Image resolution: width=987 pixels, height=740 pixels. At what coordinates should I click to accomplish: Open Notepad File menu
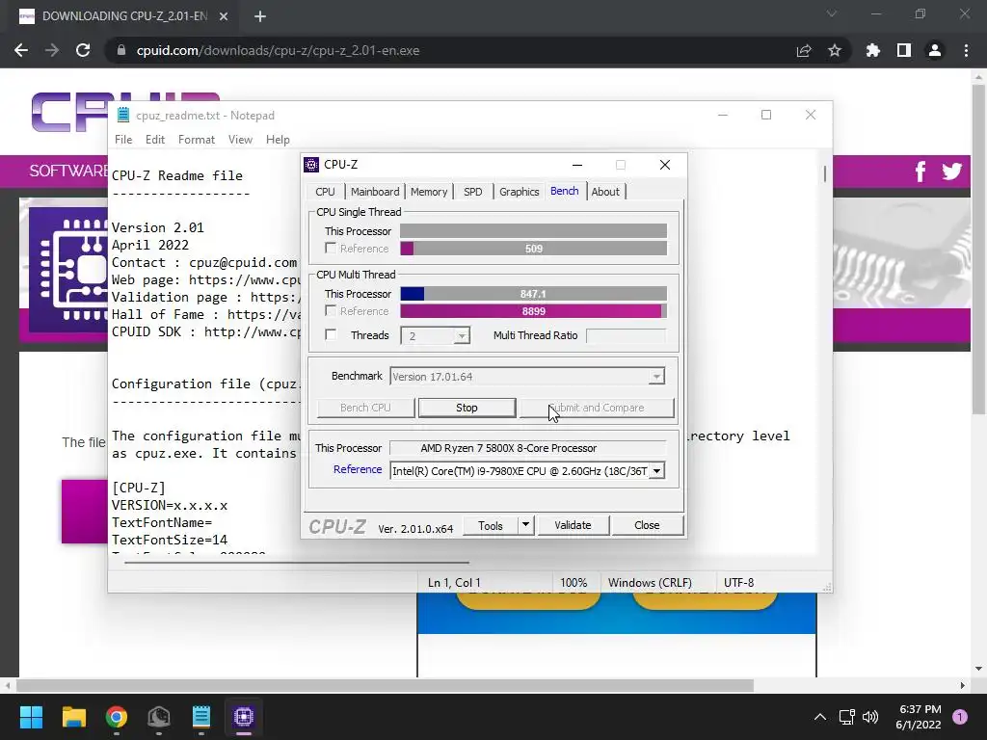pos(123,140)
